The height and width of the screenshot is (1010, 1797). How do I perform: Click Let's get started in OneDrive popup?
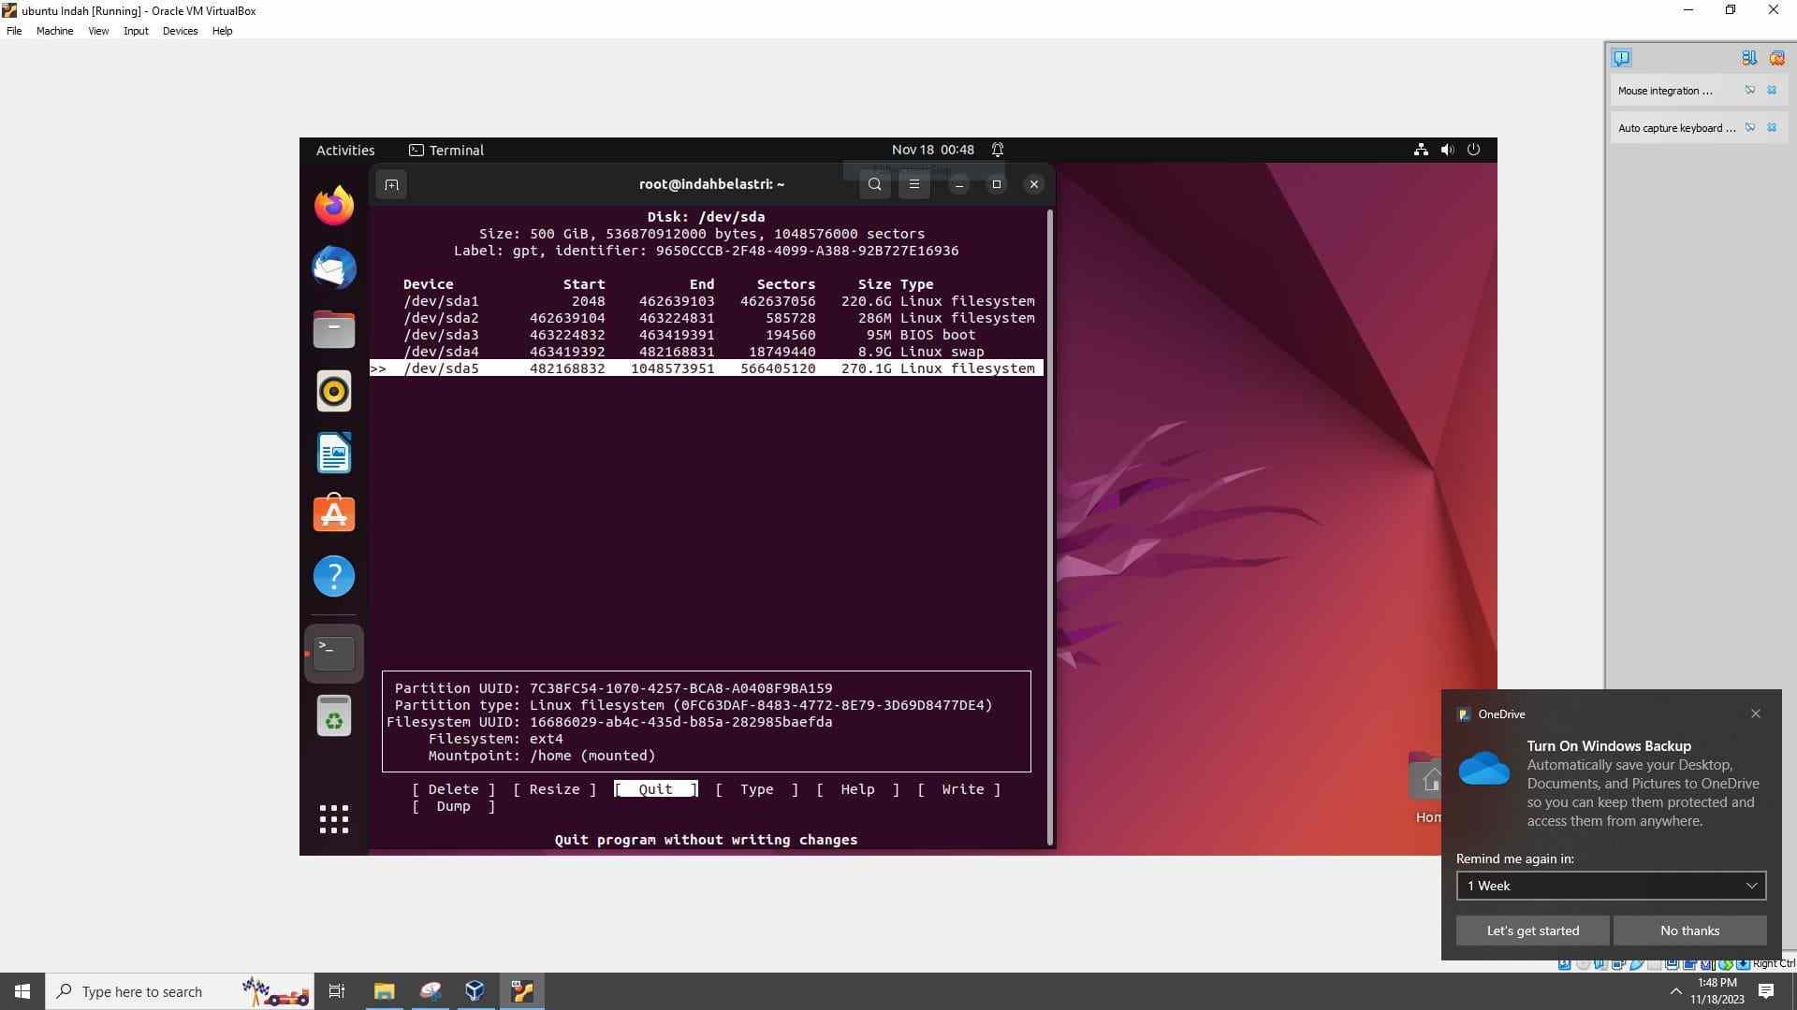coord(1532,931)
